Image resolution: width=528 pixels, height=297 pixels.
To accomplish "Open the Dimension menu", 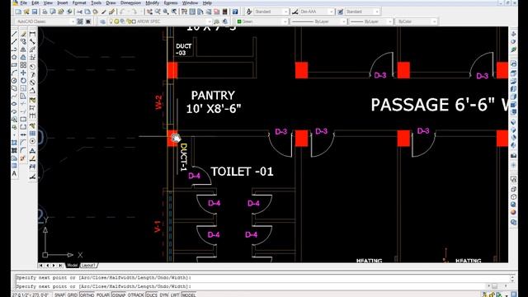I will (x=130, y=2).
